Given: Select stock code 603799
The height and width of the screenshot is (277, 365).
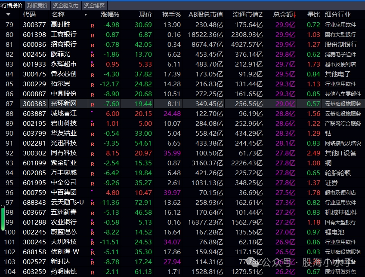Looking at the screenshot, I should (x=34, y=133).
